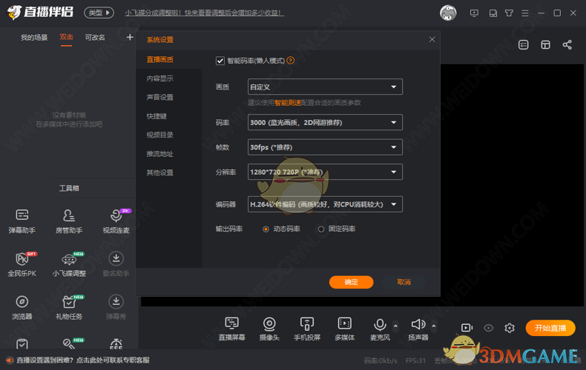The width and height of the screenshot is (586, 370).
Task: Add 多媒体 source
Action: click(345, 329)
